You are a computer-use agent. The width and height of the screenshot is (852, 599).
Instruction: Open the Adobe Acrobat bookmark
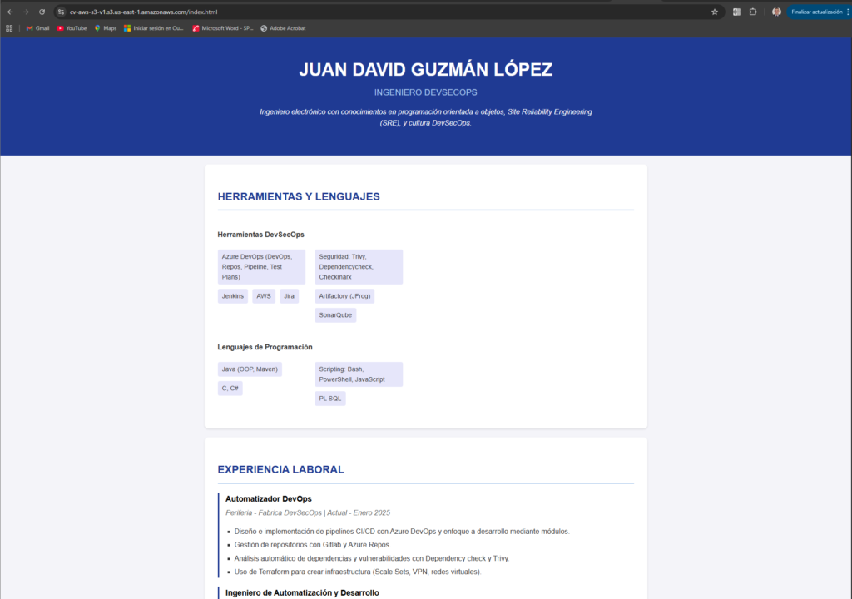click(283, 28)
